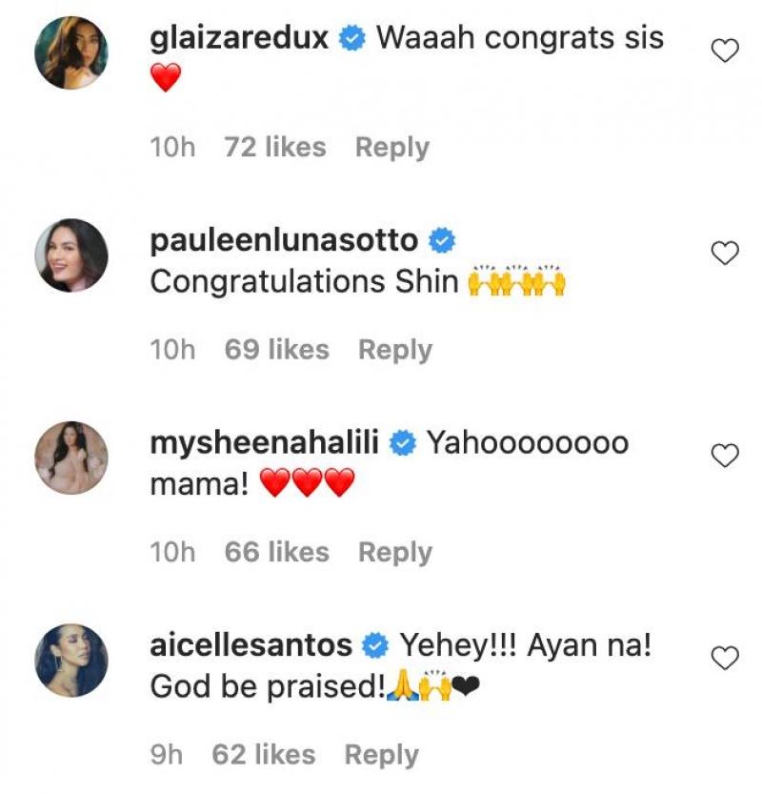762x794 pixels.
Task: Reply to mysheenahalili's comment
Action: (394, 552)
